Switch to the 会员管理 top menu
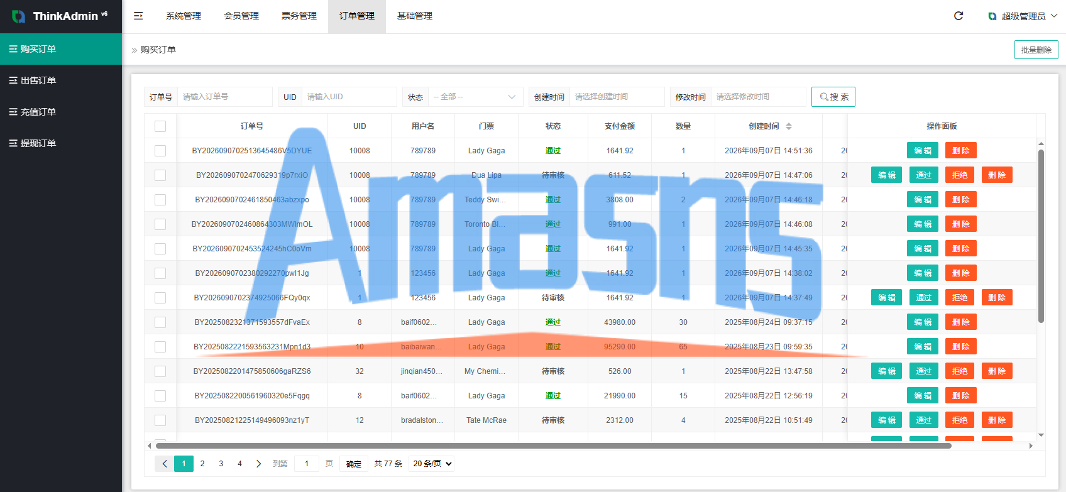 pos(241,16)
